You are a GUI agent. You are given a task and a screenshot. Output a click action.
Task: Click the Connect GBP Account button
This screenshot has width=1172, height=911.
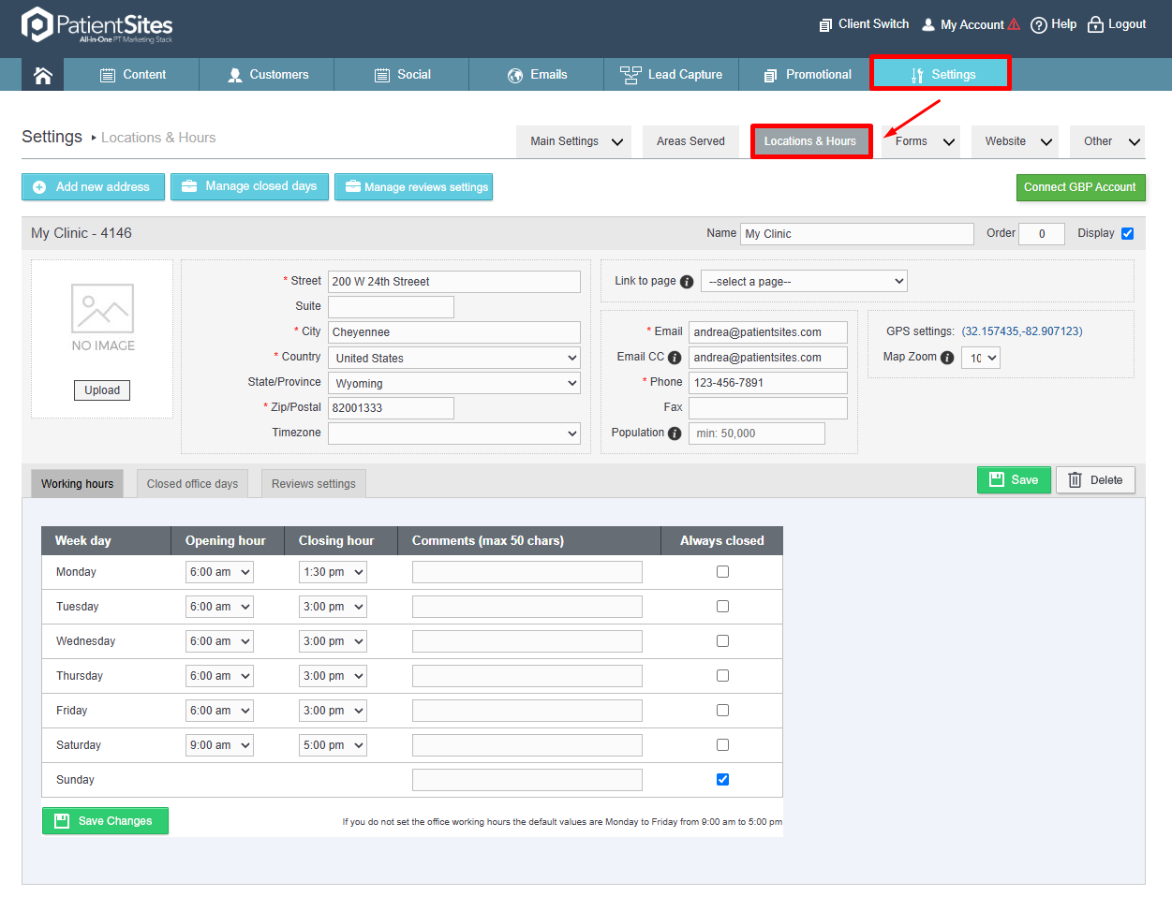point(1080,187)
